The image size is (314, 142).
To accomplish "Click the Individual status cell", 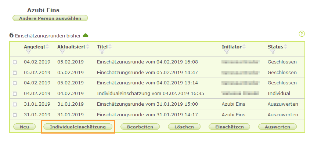I will point(279,94).
